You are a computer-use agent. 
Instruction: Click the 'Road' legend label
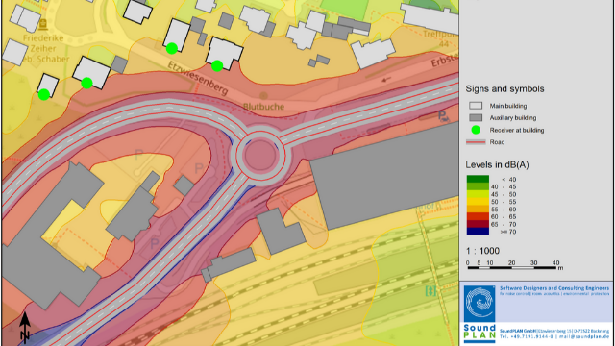point(497,142)
